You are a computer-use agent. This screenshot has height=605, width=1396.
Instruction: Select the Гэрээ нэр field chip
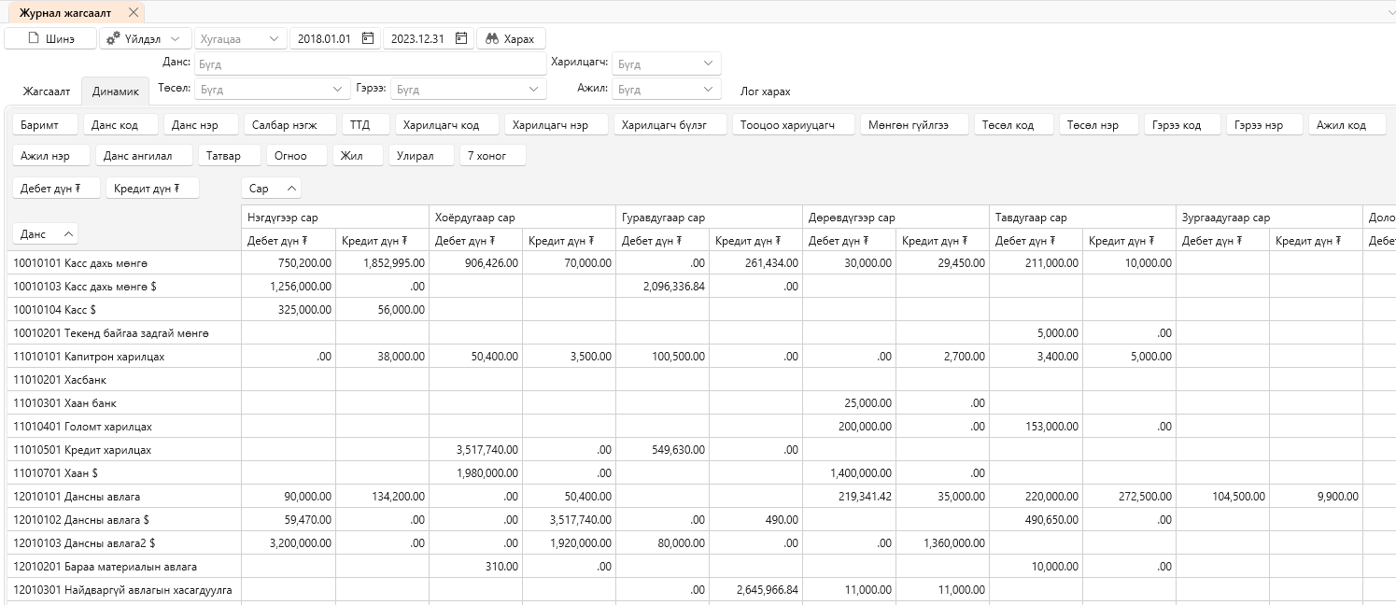coord(1264,125)
